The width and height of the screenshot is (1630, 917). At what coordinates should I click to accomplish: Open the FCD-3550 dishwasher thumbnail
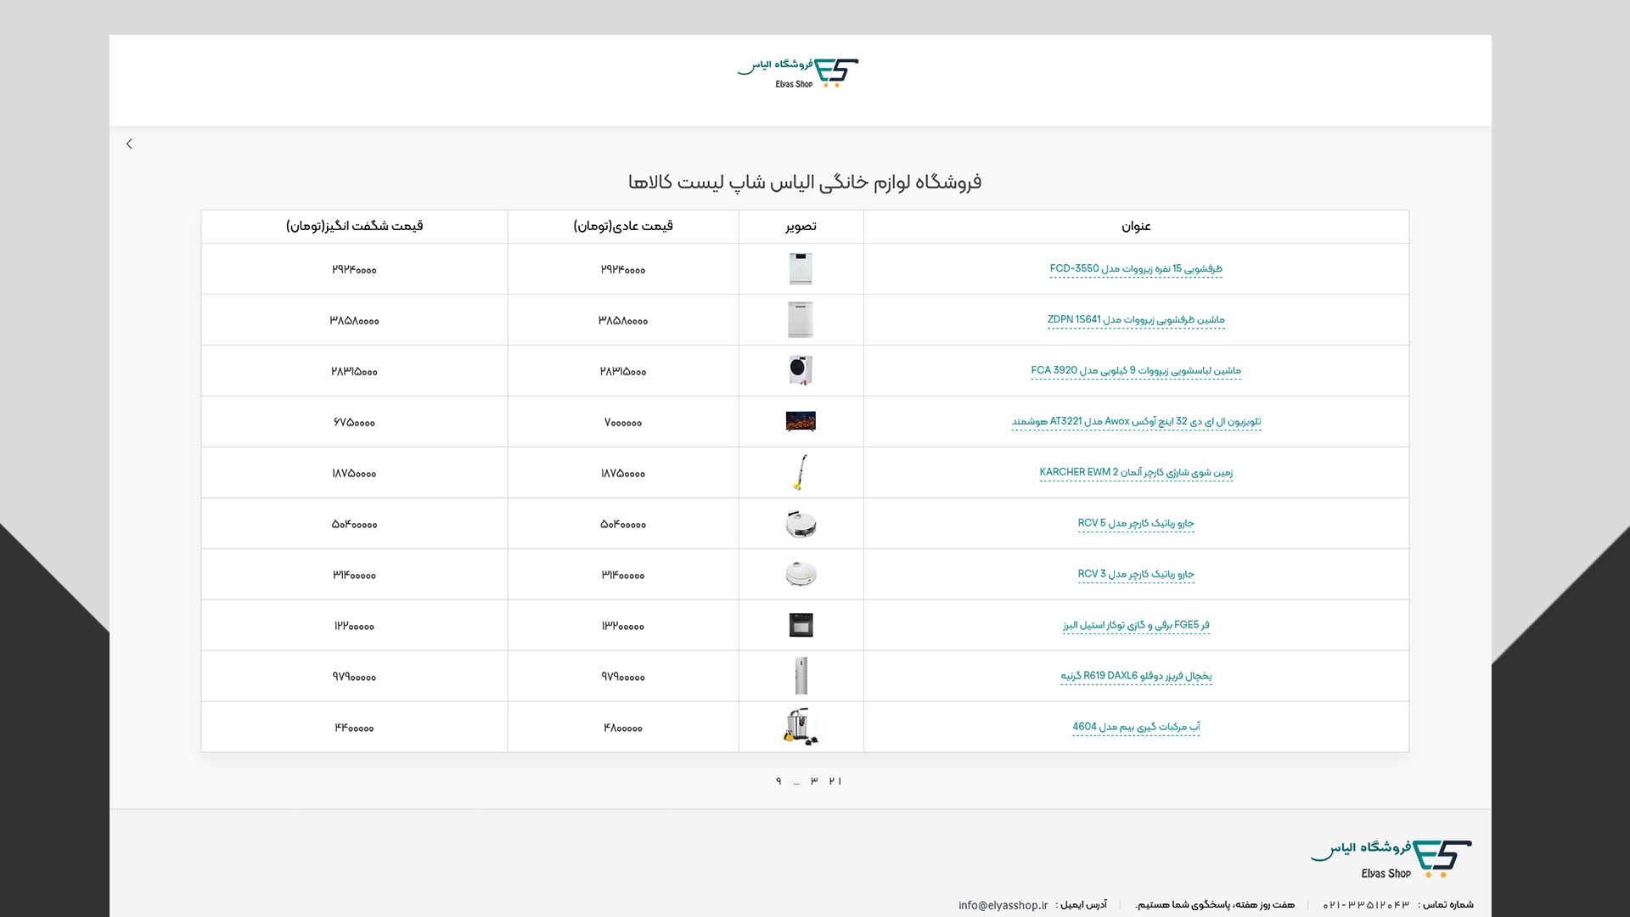tap(800, 269)
